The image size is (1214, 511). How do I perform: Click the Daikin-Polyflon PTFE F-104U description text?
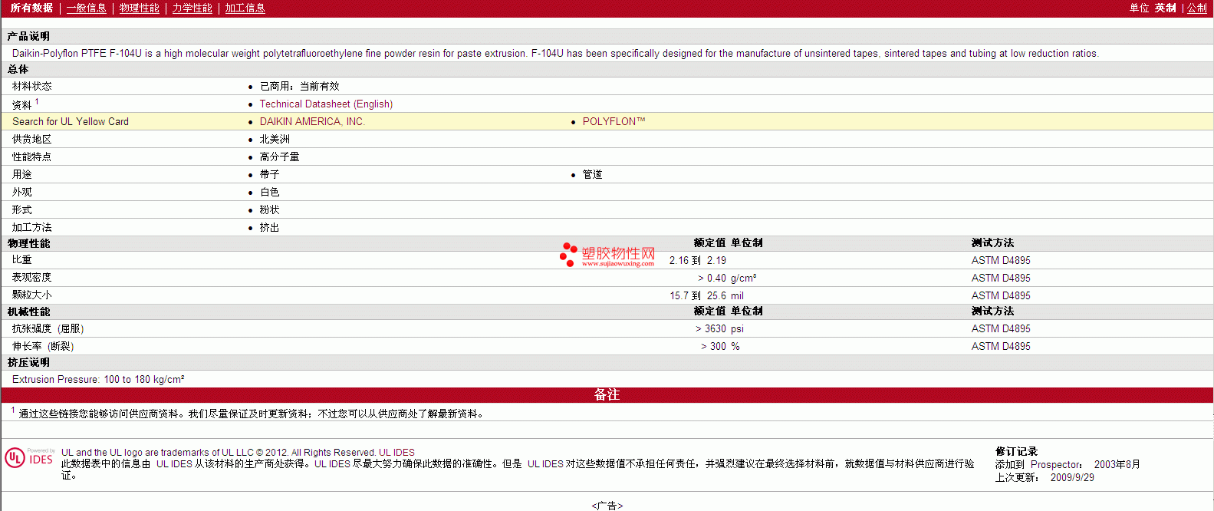555,53
